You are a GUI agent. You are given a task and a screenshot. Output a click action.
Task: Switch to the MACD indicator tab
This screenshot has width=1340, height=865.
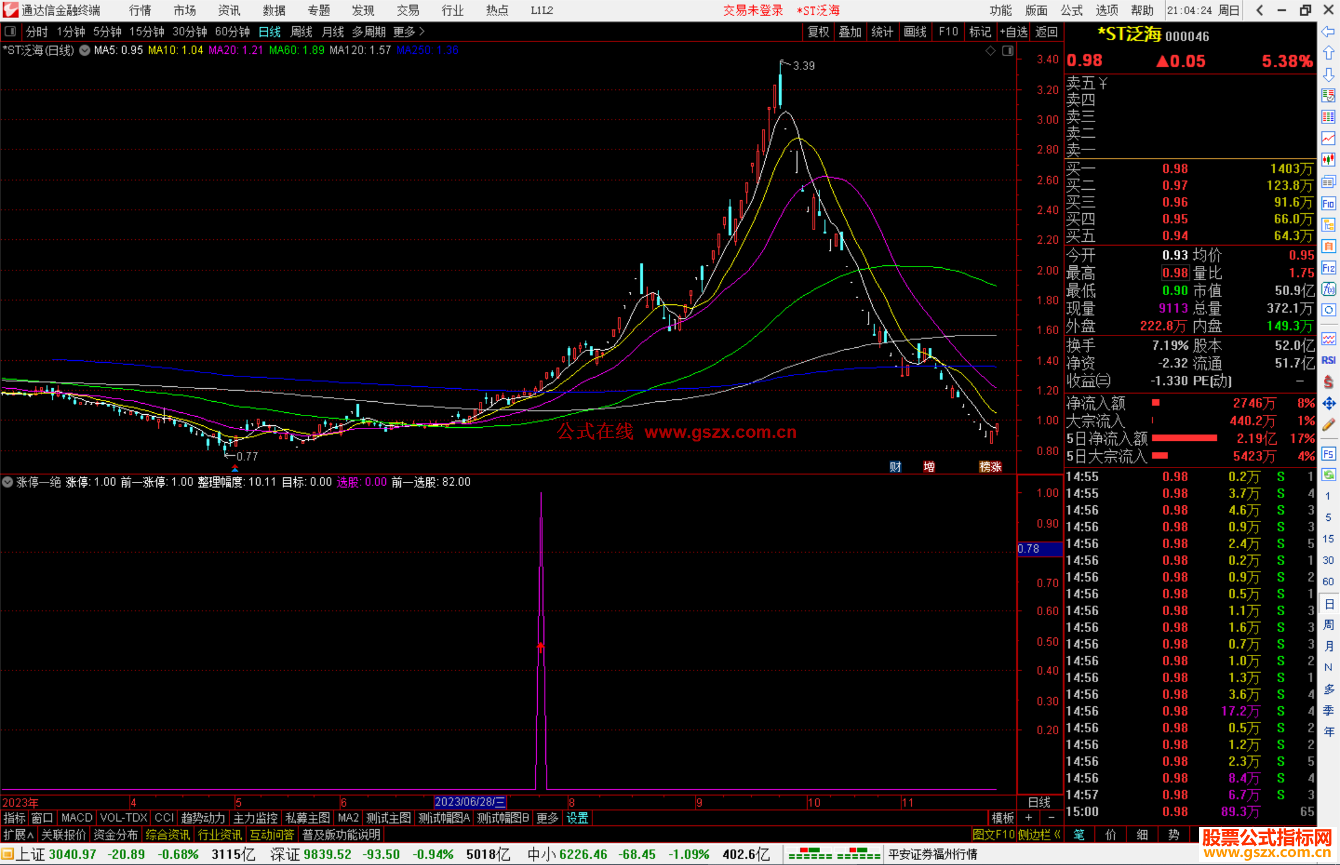[x=76, y=818]
